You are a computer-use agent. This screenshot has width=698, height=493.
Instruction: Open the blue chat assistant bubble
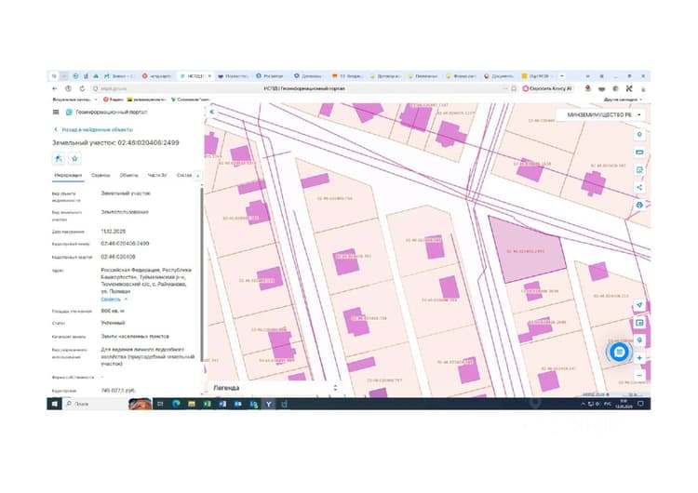coord(619,353)
